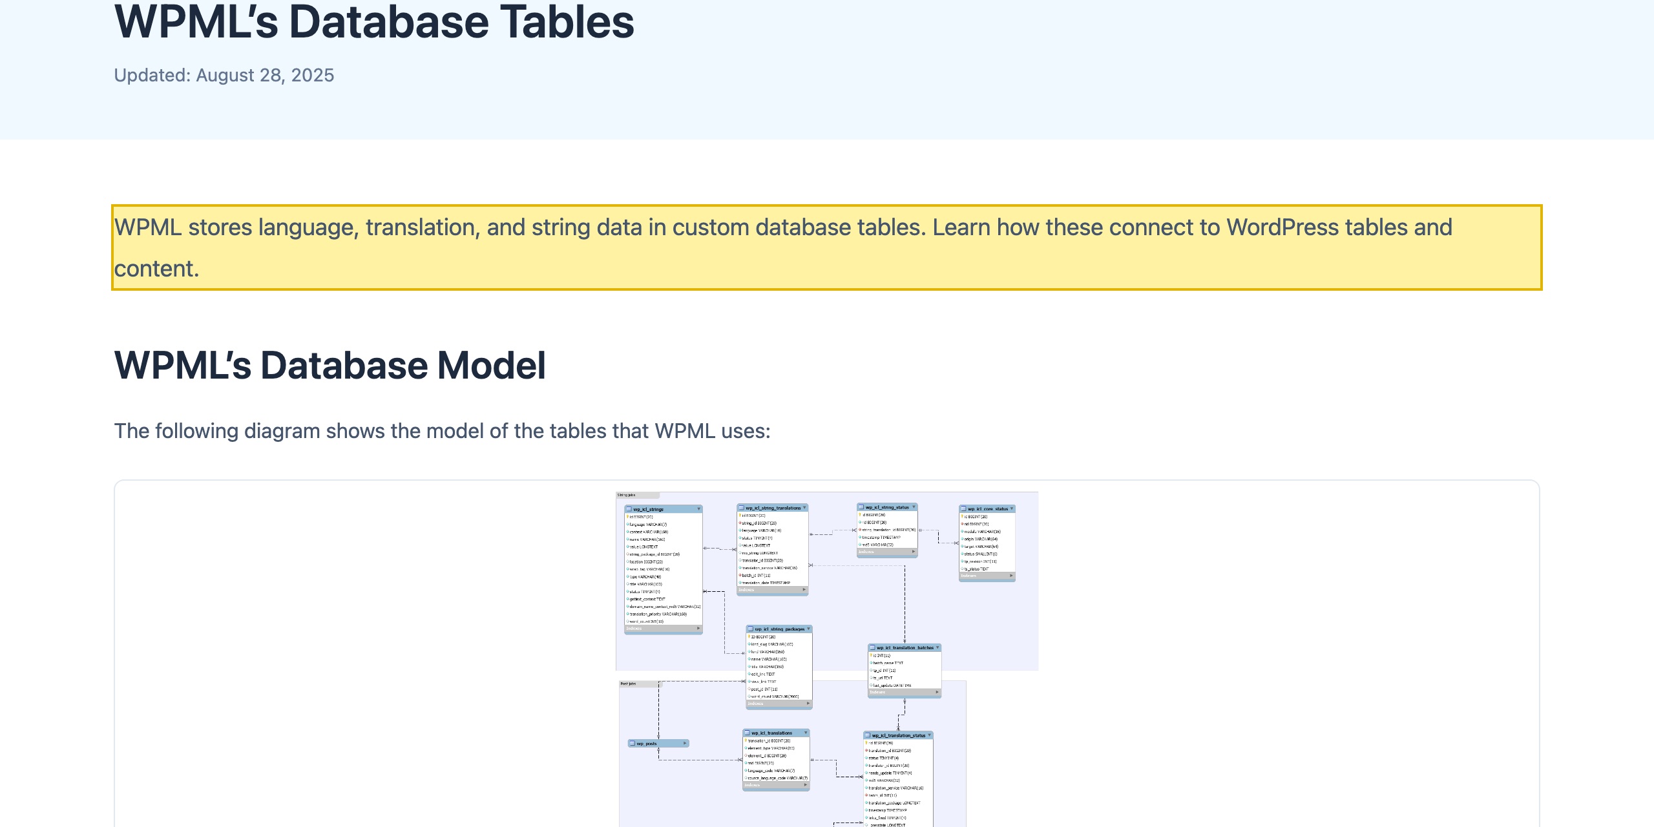Click the wp_icl_translation_batches table header in diagram
Screen dimensions: 1654x827
pos(905,647)
